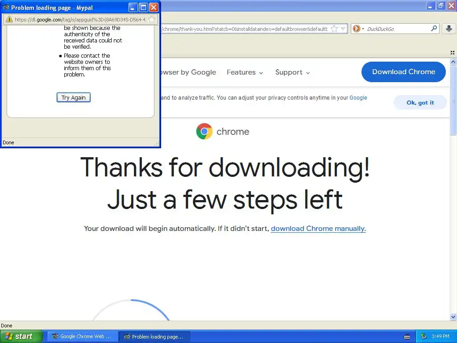Open the DuckDuckGo search engine selector

[358, 29]
